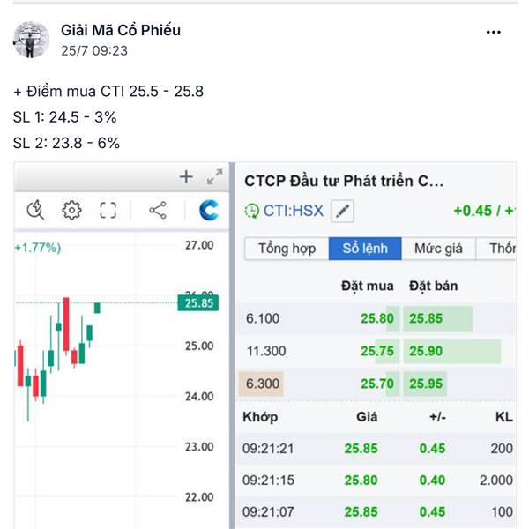This screenshot has width=529, height=529.
Task: Click the Giải Mã Cổ Phiếu profile avatar
Action: coord(31,40)
